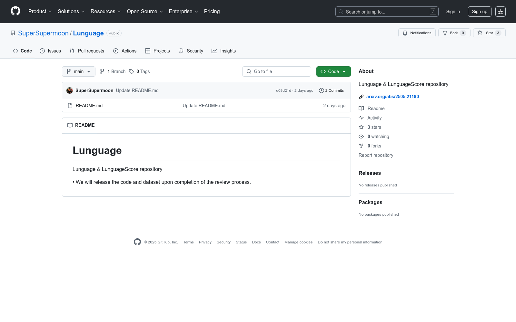Viewport: 516px width, 322px height.
Task: Click the Lunguage README heading
Action: tap(97, 150)
